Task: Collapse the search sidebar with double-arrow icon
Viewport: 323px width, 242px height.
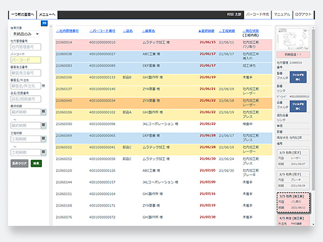Action: pos(44,23)
